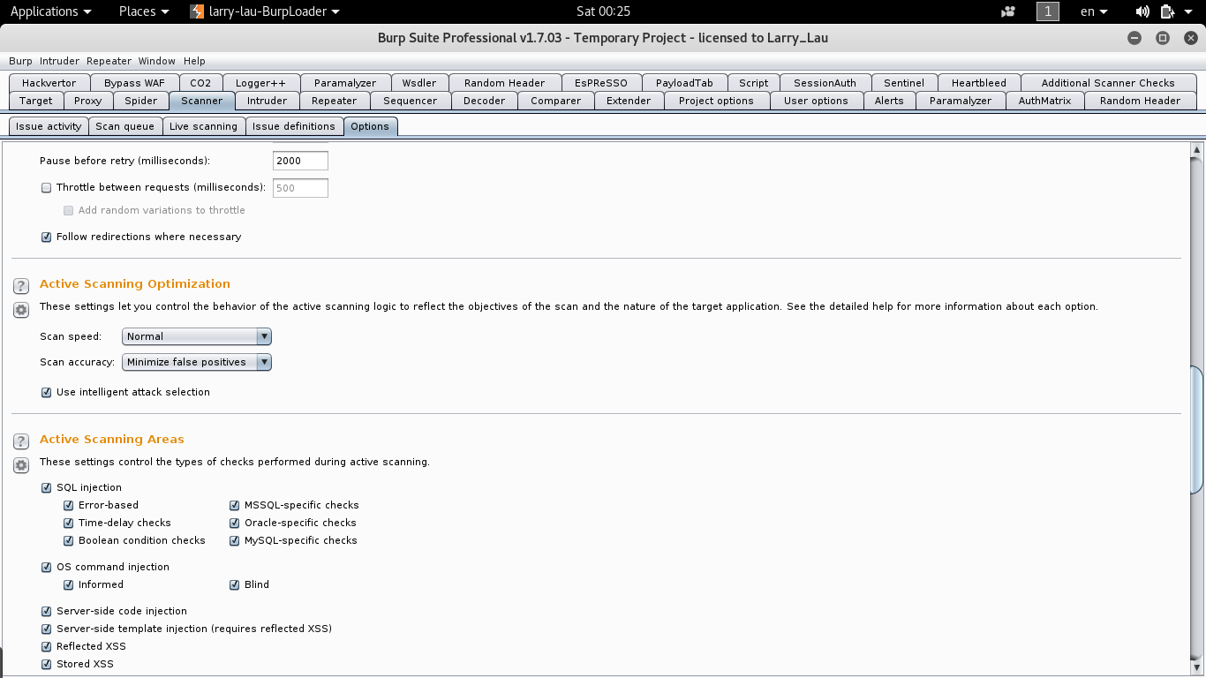Switch to the Scan queue tab
1206x678 pixels.
coord(124,126)
